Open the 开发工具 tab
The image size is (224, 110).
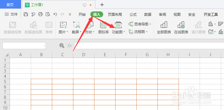[211, 14]
